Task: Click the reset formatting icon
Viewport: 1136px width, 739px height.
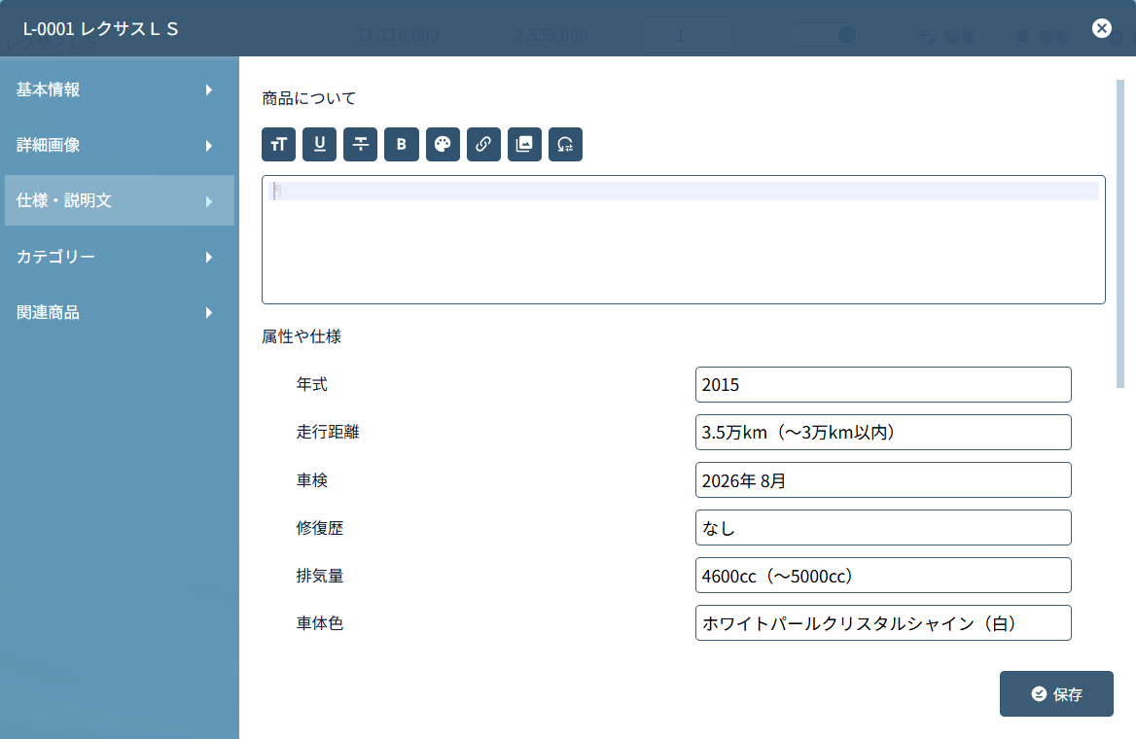Action: tap(565, 144)
